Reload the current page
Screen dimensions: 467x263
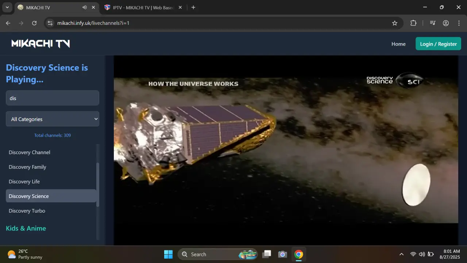coord(34,23)
